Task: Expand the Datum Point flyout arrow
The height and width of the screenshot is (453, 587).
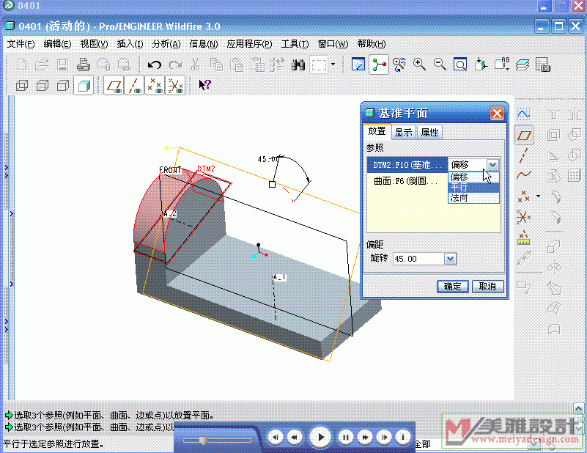Action: tap(539, 196)
